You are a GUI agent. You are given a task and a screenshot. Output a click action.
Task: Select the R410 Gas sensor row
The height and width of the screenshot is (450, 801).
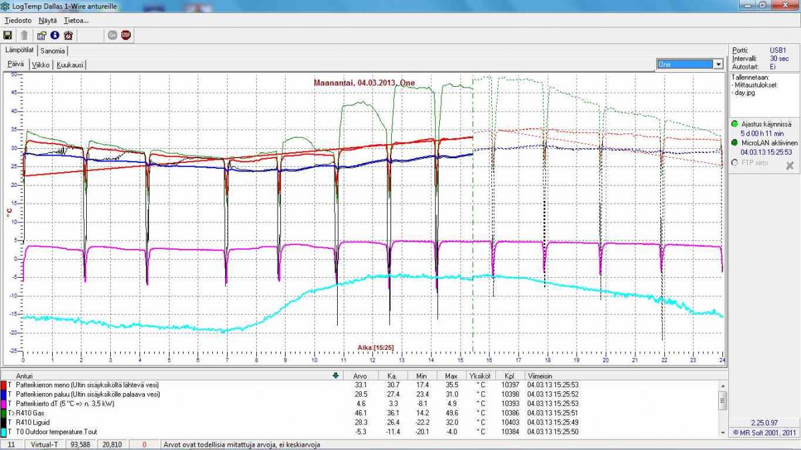359,413
